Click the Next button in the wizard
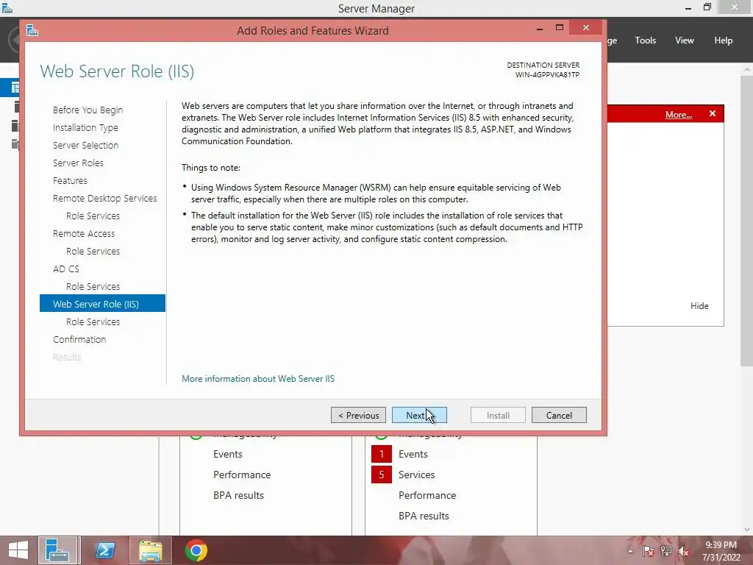This screenshot has width=753, height=565. 419,415
